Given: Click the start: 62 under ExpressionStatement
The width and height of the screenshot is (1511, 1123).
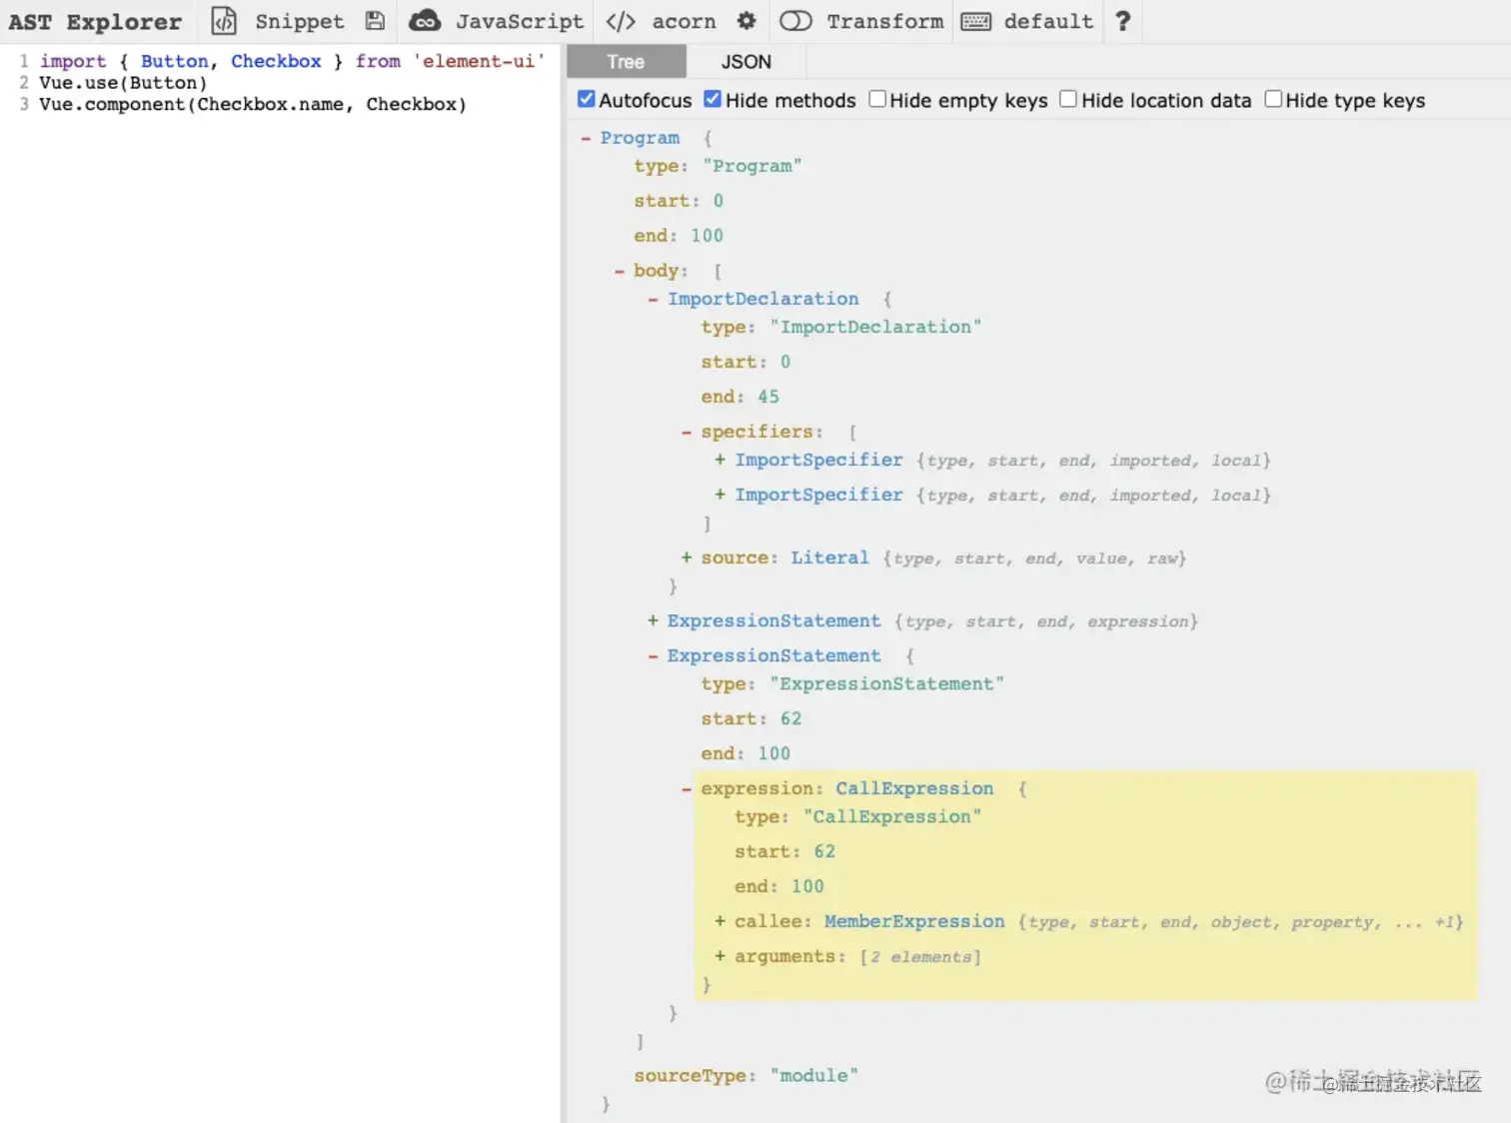Looking at the screenshot, I should pyautogui.click(x=790, y=718).
